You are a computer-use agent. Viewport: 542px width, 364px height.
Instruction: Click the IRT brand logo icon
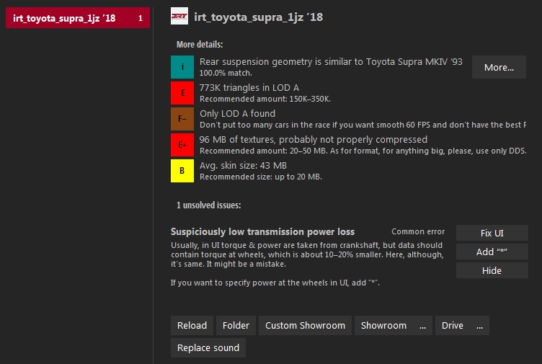click(179, 17)
